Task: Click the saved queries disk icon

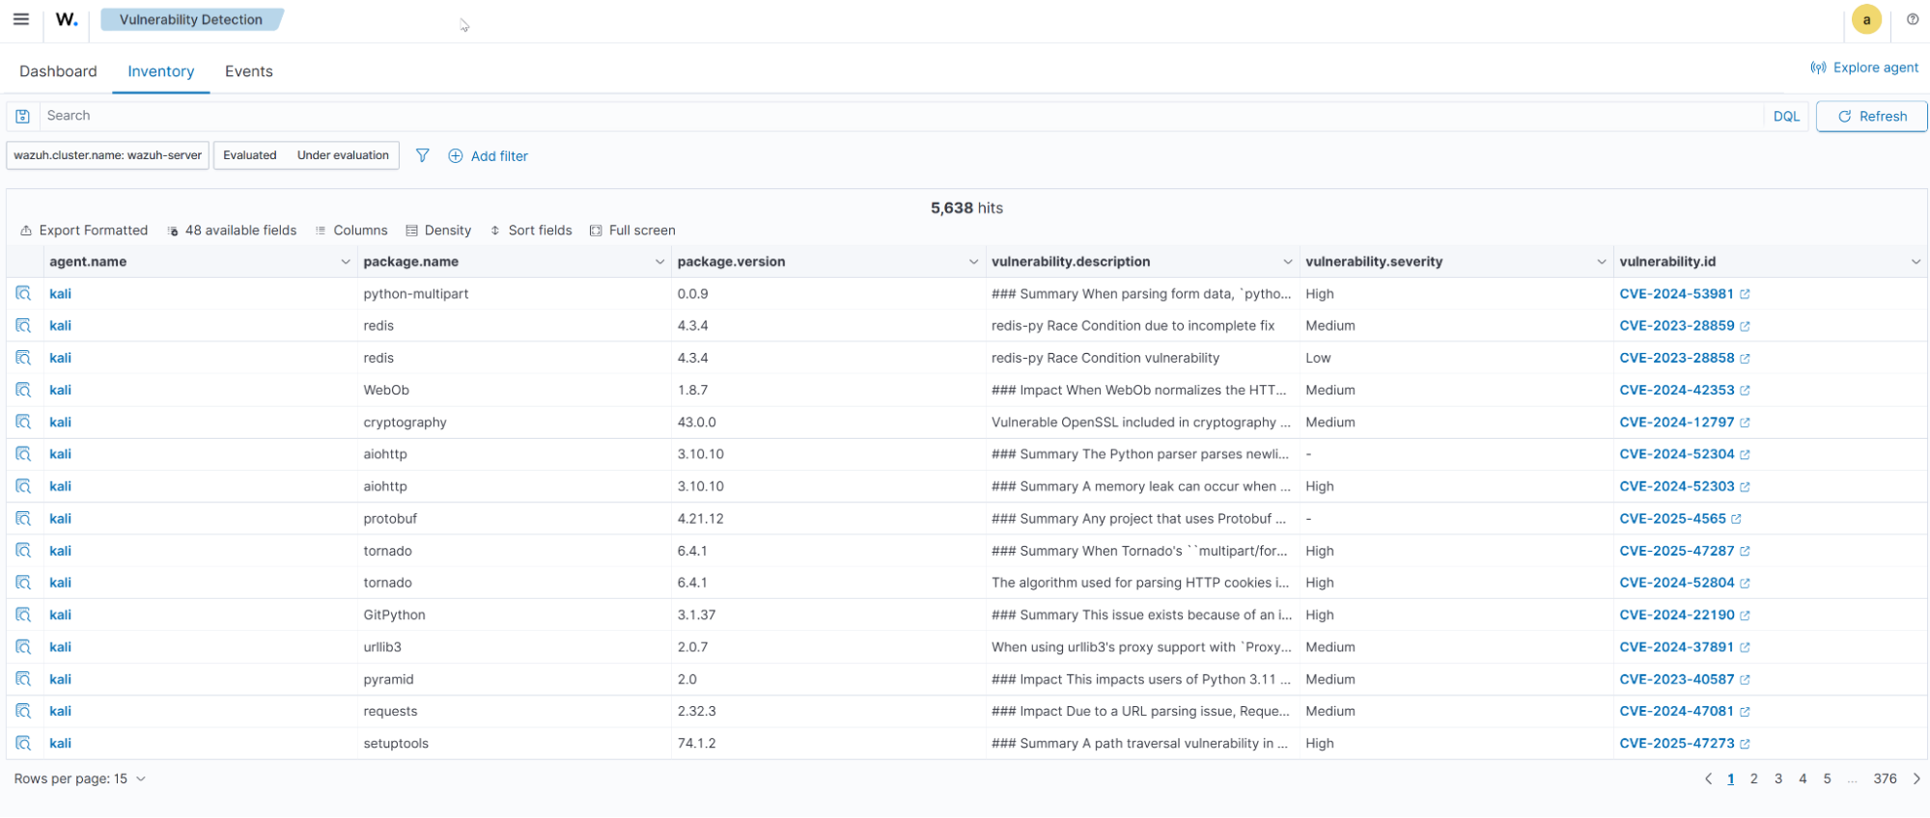Action: [23, 116]
